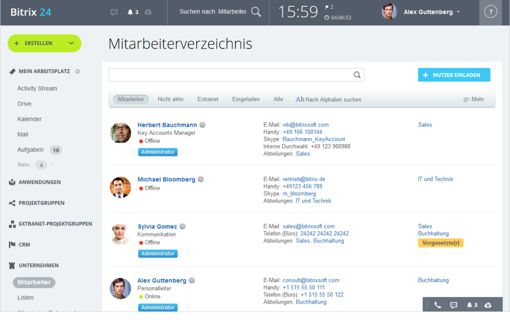Click the gear beside Mein Arbeitsplatz

(x=77, y=72)
